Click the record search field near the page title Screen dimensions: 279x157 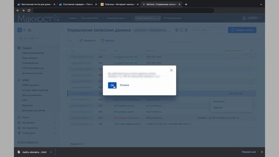tap(208, 30)
